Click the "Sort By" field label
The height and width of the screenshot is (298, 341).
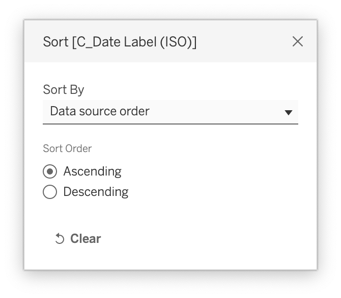click(x=64, y=90)
